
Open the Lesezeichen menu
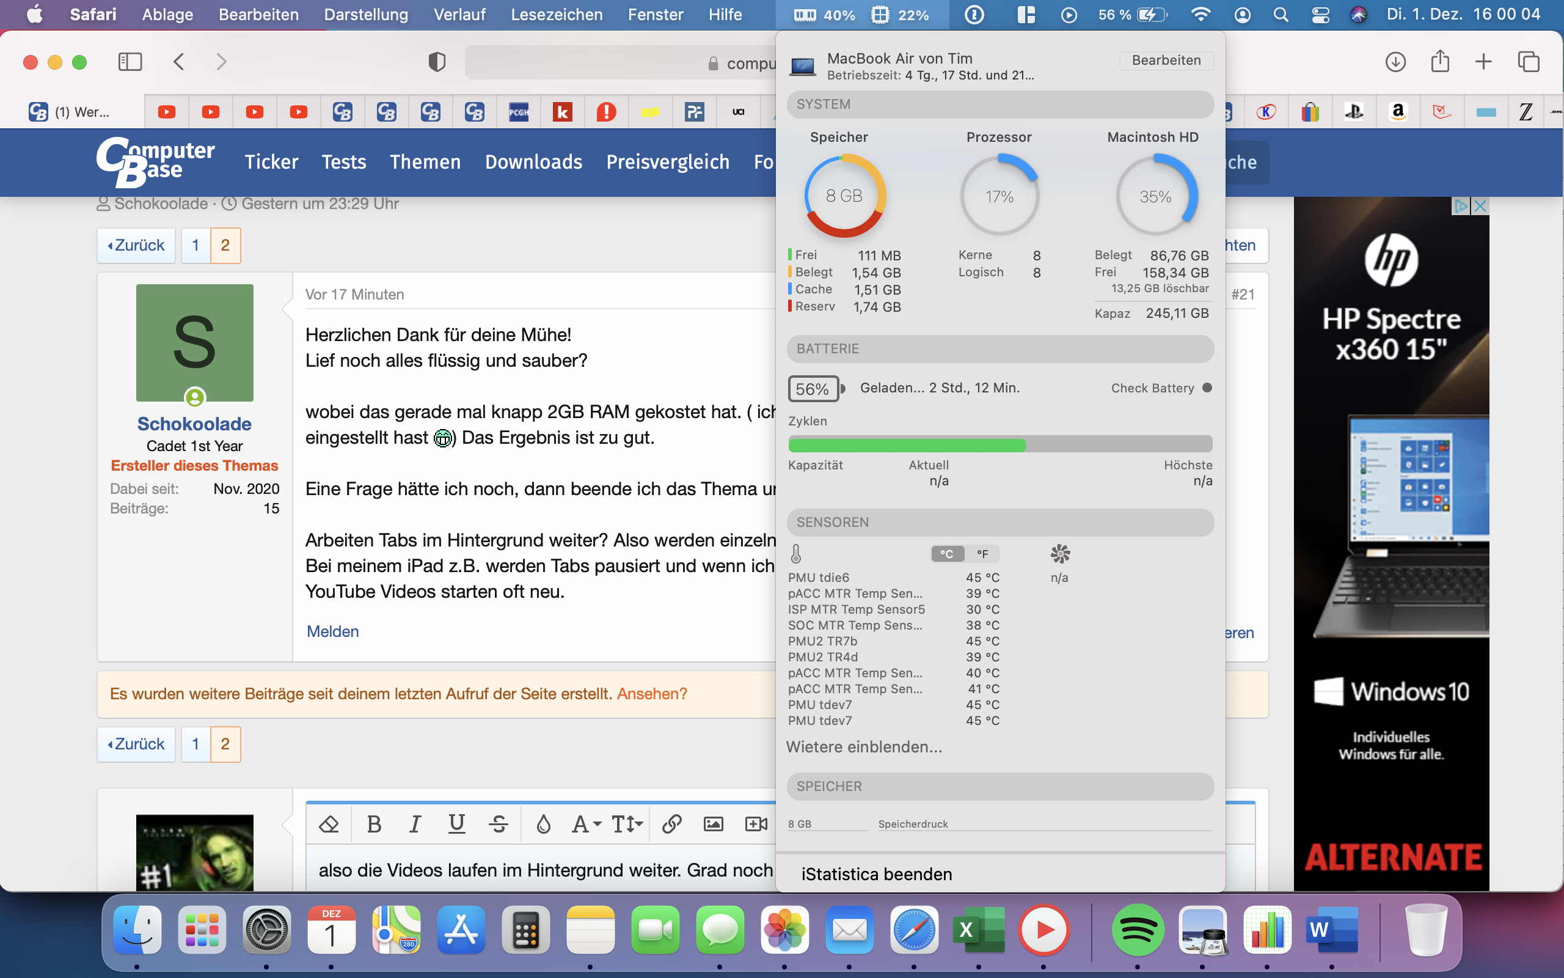[556, 14]
